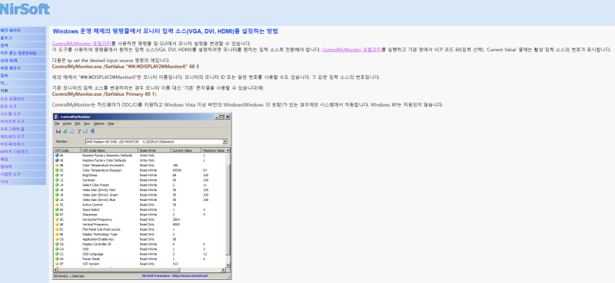The height and width of the screenshot is (283, 615).
Task: Sort by the VCP Code column header
Action: [x=67, y=150]
